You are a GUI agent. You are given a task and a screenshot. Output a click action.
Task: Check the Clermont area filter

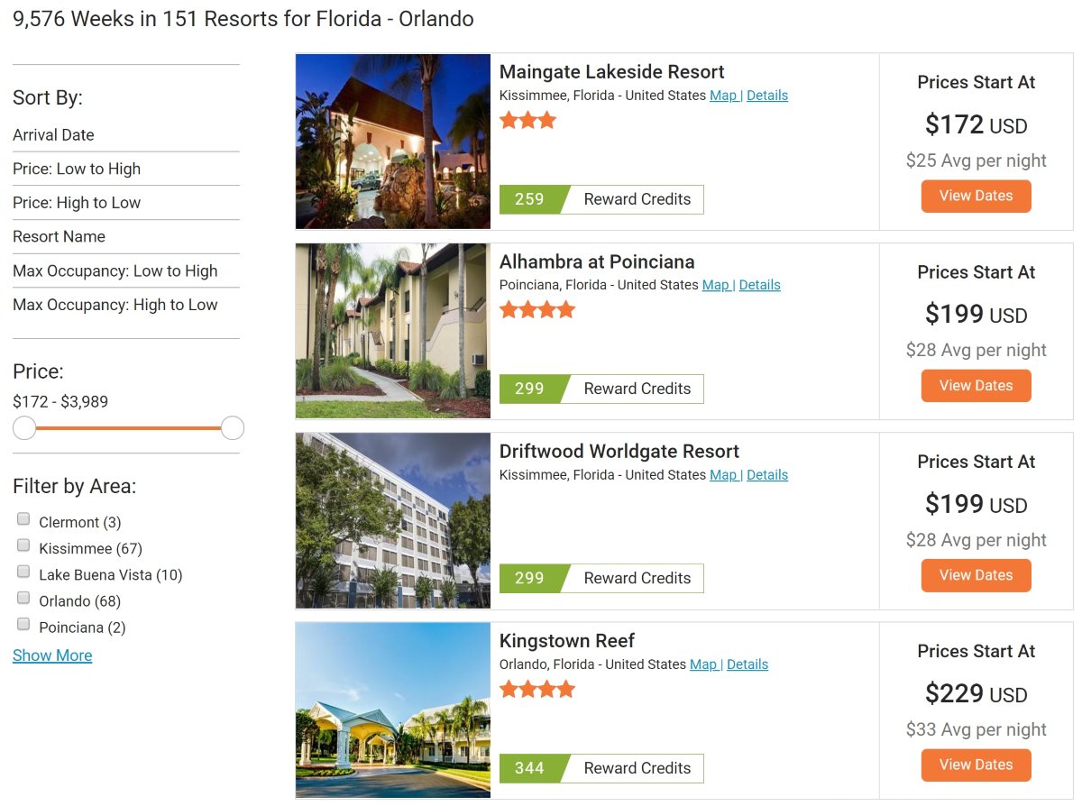click(23, 519)
